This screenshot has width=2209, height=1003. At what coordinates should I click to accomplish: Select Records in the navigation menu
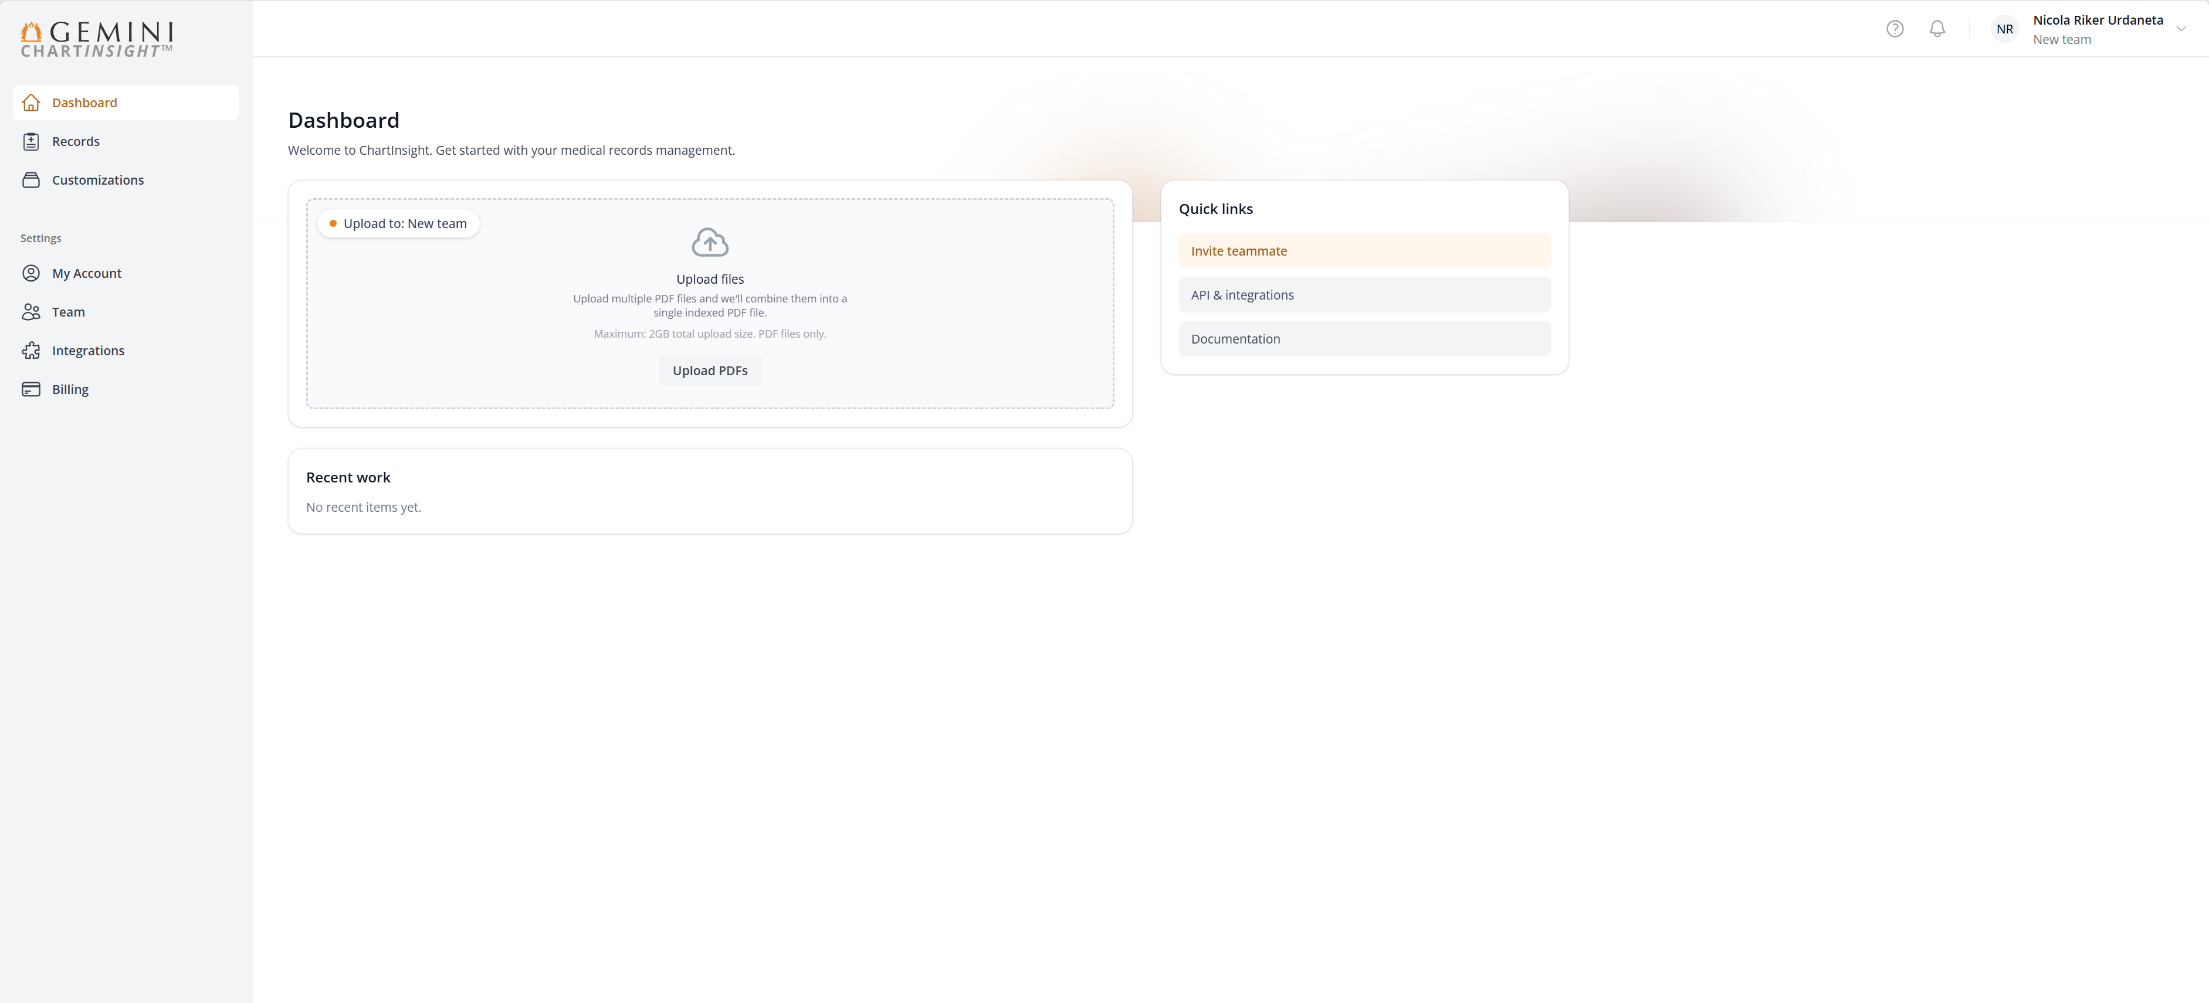[76, 141]
